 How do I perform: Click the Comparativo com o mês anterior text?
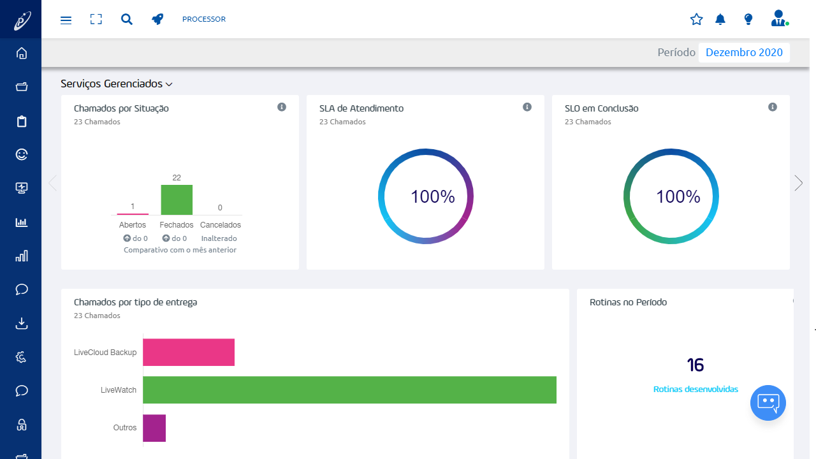pos(180,250)
